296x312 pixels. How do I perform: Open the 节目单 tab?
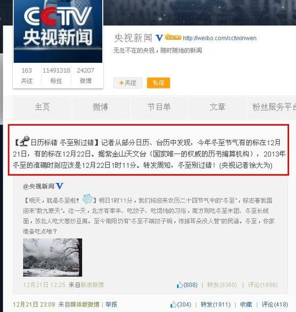click(x=159, y=107)
